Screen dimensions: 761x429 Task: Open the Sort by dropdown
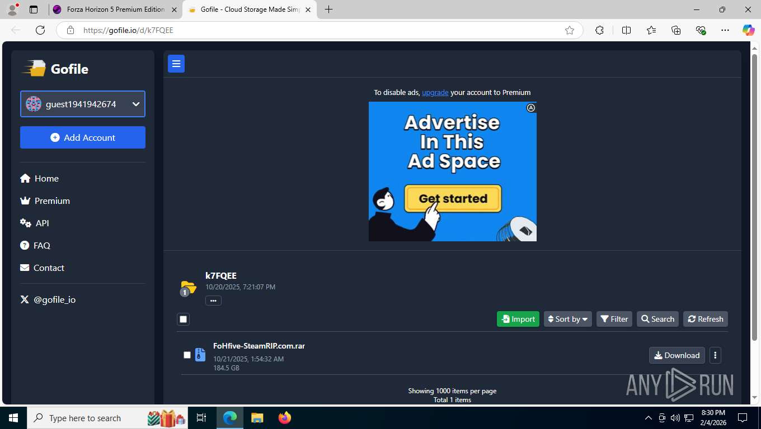click(568, 319)
